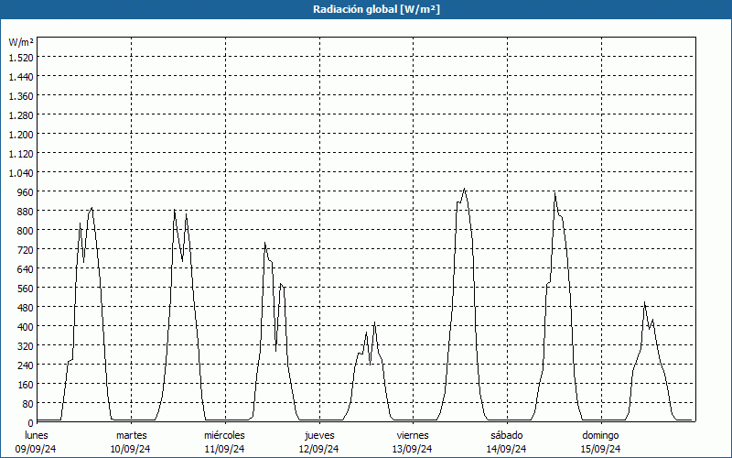732x458 pixels.
Task: Click the 640 axis value
Action: pos(26,268)
